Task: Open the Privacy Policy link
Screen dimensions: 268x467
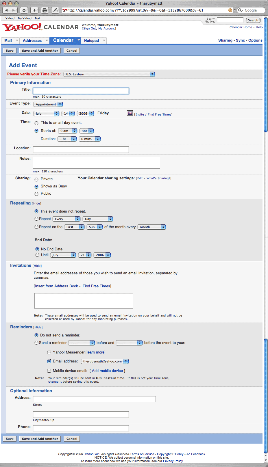Action: (173, 461)
